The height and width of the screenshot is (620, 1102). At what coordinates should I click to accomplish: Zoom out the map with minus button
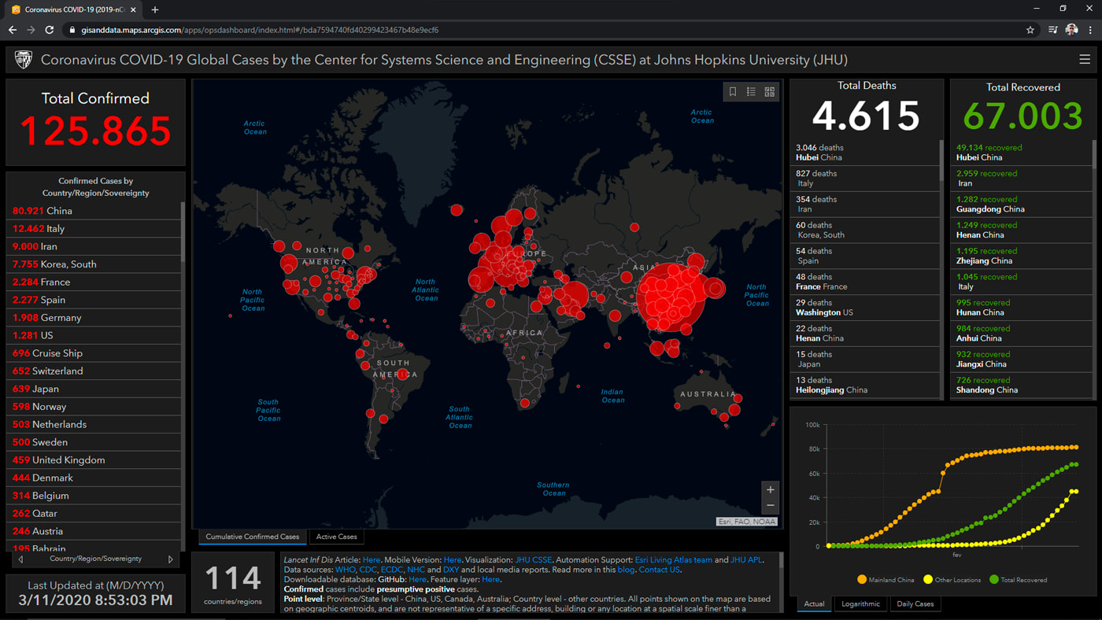click(x=771, y=506)
